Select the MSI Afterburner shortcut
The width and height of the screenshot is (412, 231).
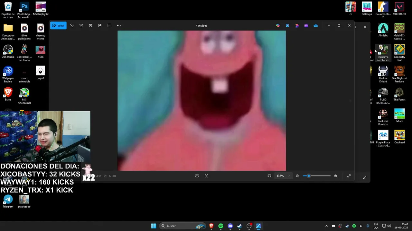pyautogui.click(x=24, y=96)
